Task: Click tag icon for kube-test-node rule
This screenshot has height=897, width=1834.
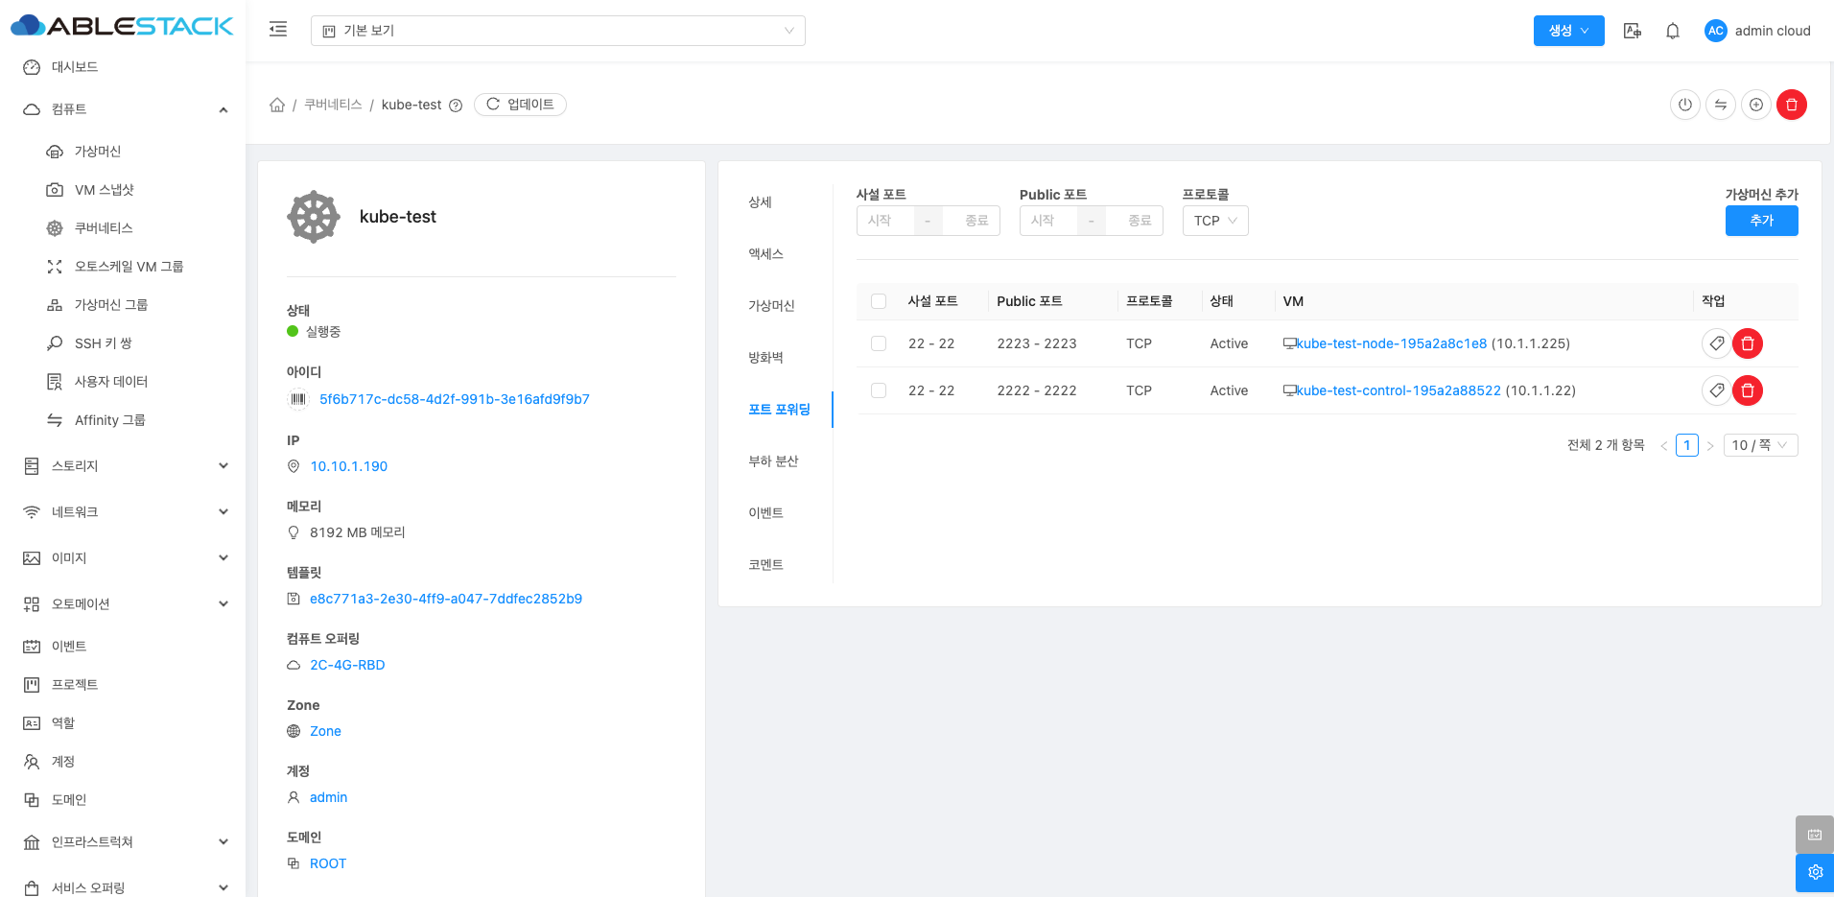Action: tap(1716, 343)
